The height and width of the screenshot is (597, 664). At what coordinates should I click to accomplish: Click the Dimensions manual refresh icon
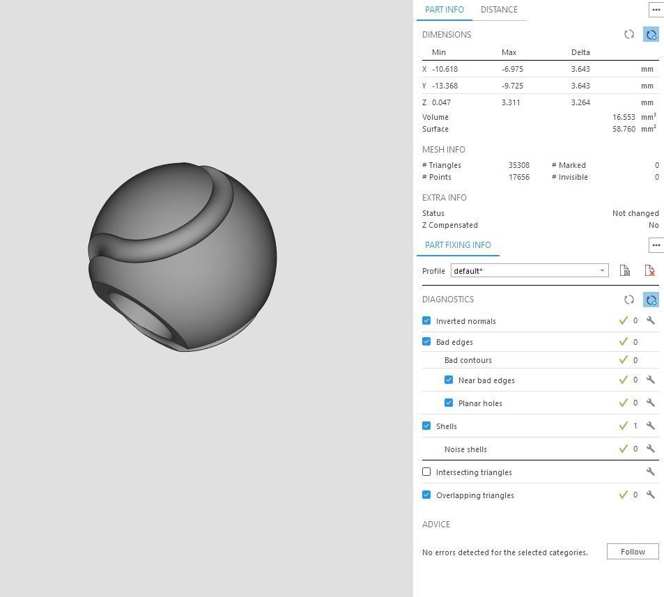click(x=629, y=34)
